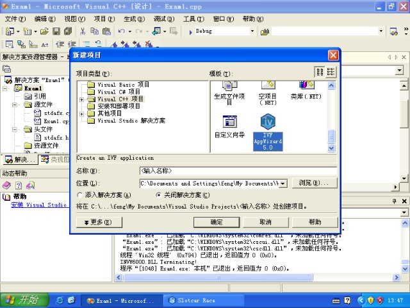Click the template list scroll down arrow

(x=331, y=148)
